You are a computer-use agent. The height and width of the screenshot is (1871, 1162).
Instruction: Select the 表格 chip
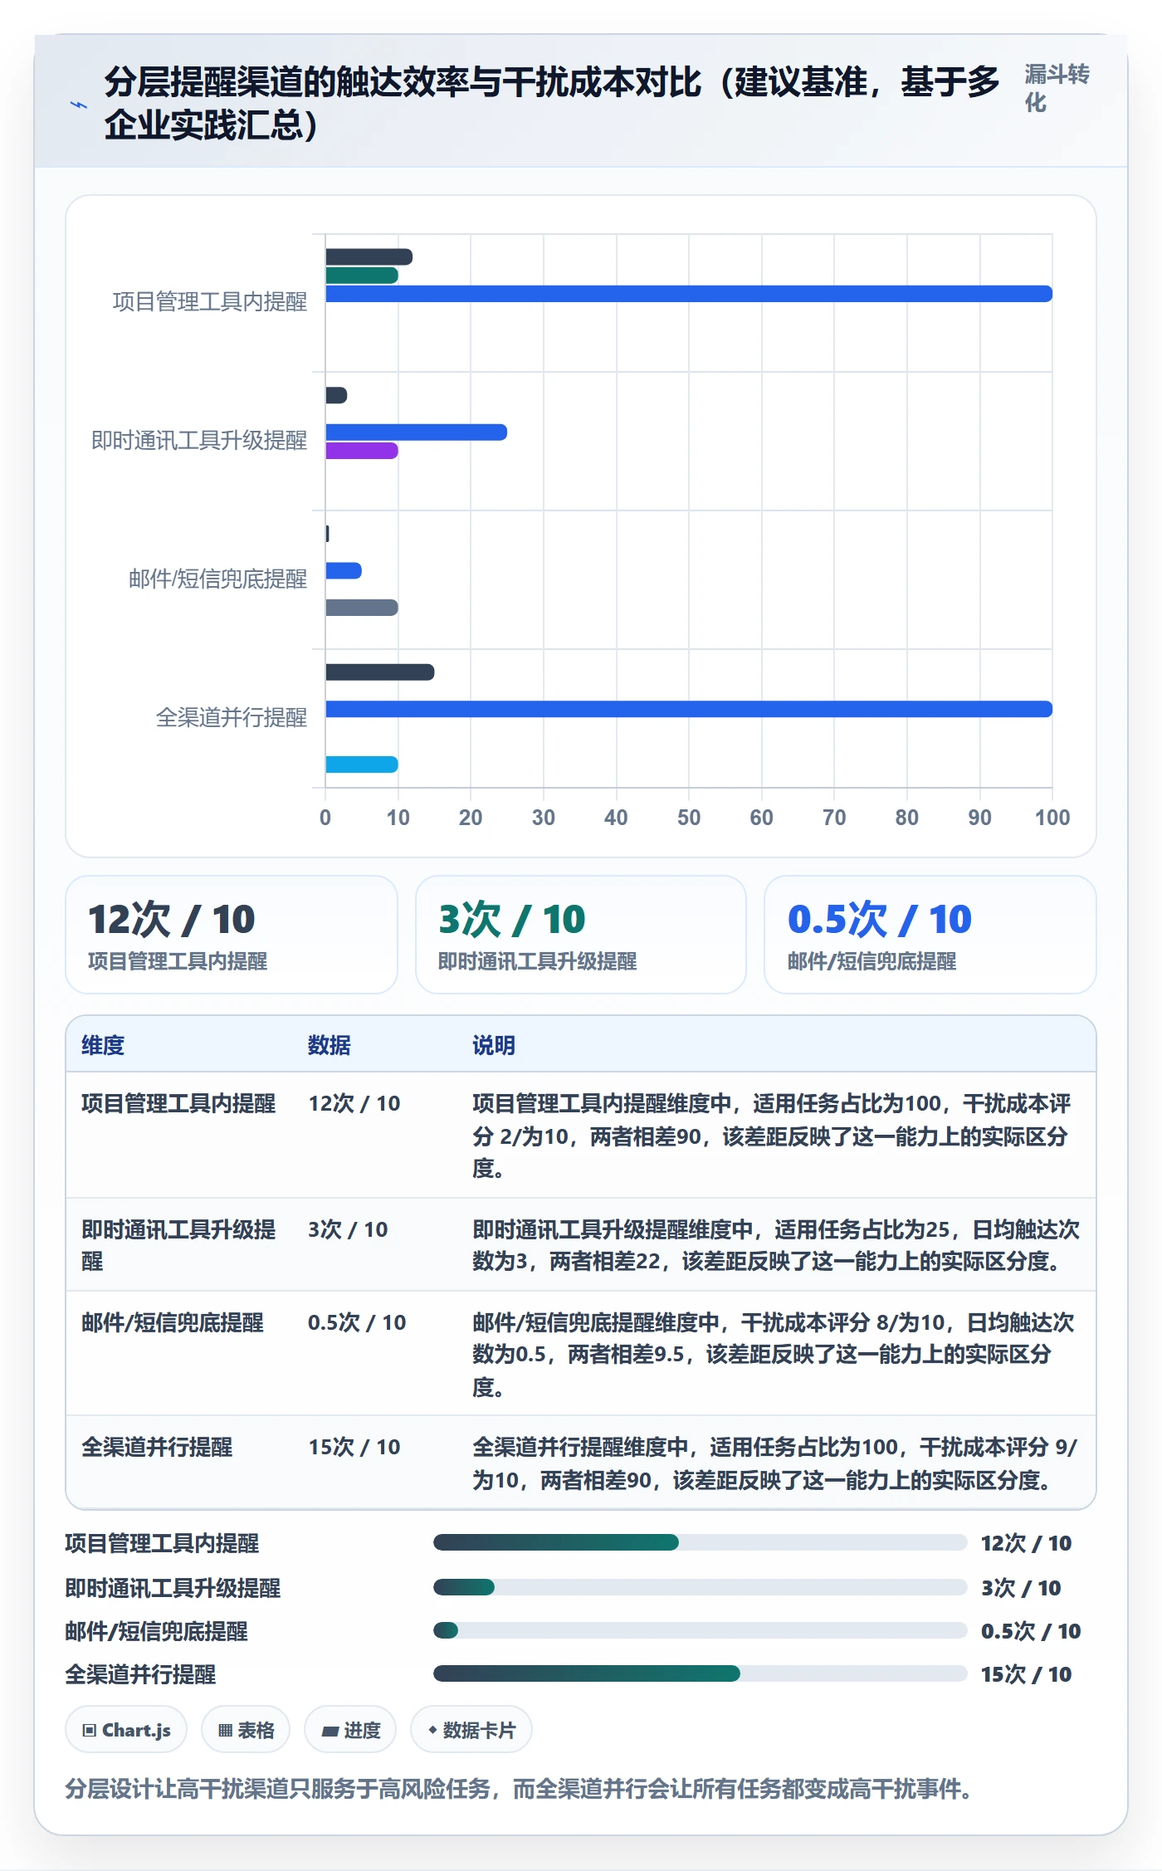pyautogui.click(x=246, y=1730)
